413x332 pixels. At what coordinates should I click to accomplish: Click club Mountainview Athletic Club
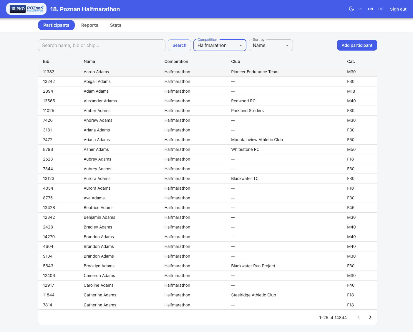click(x=257, y=140)
